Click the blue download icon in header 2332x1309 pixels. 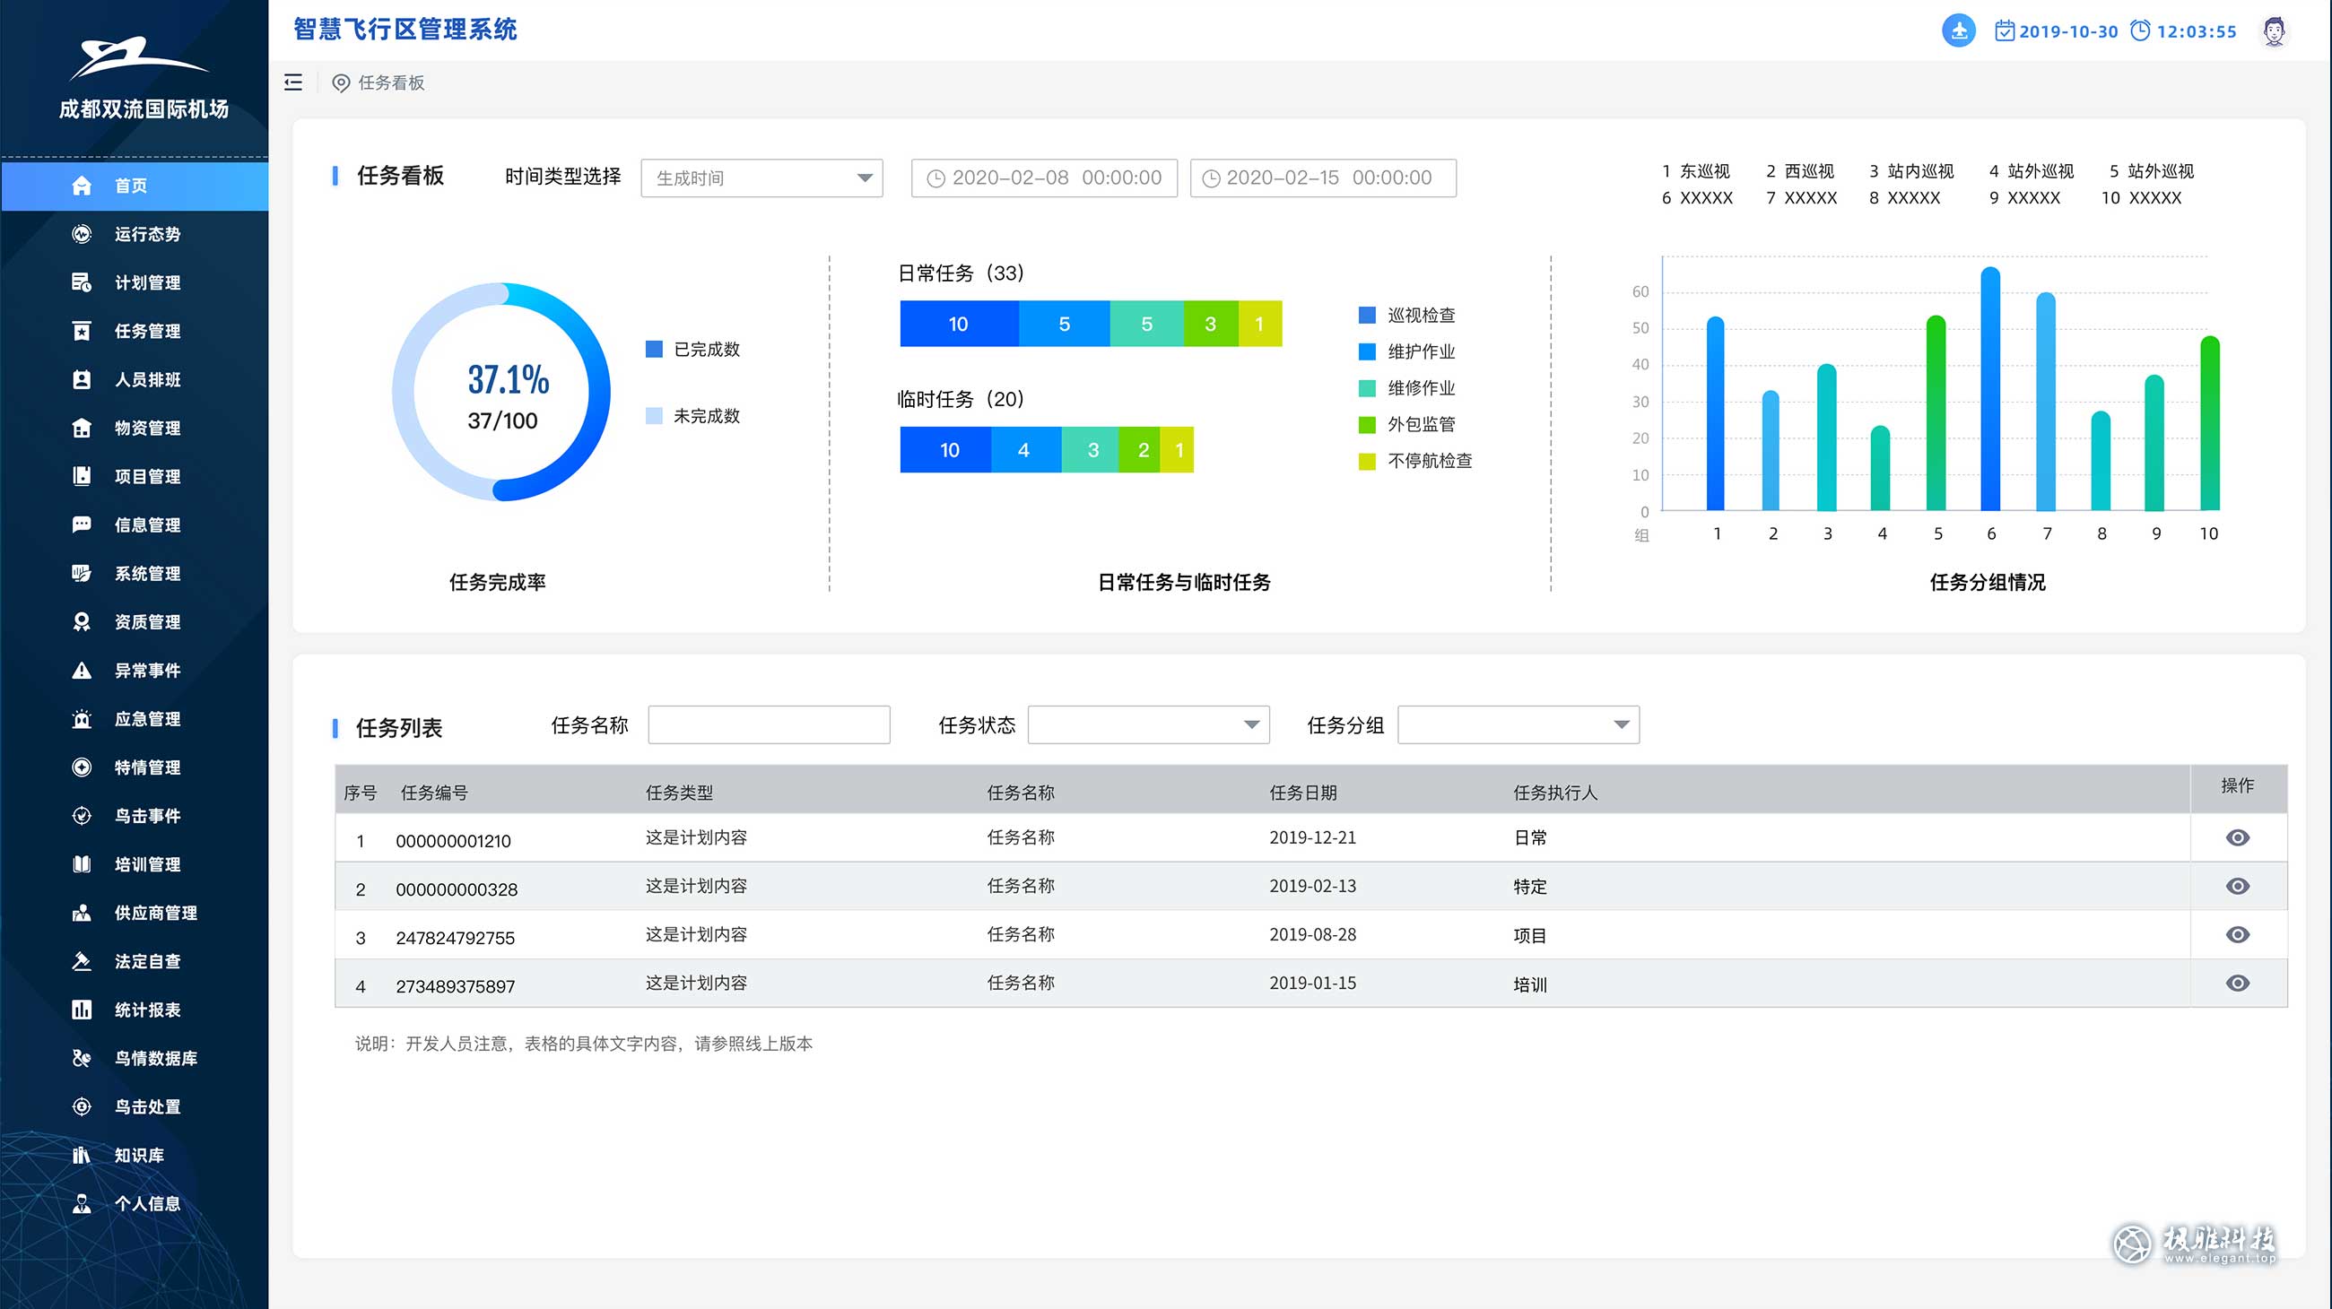[x=1958, y=30]
